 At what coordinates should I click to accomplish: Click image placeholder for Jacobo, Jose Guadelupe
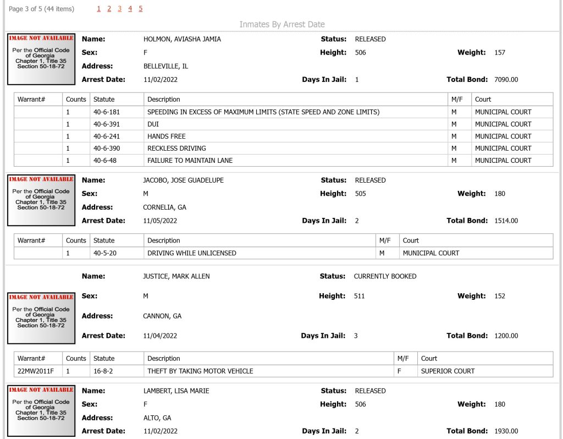pyautogui.click(x=41, y=200)
